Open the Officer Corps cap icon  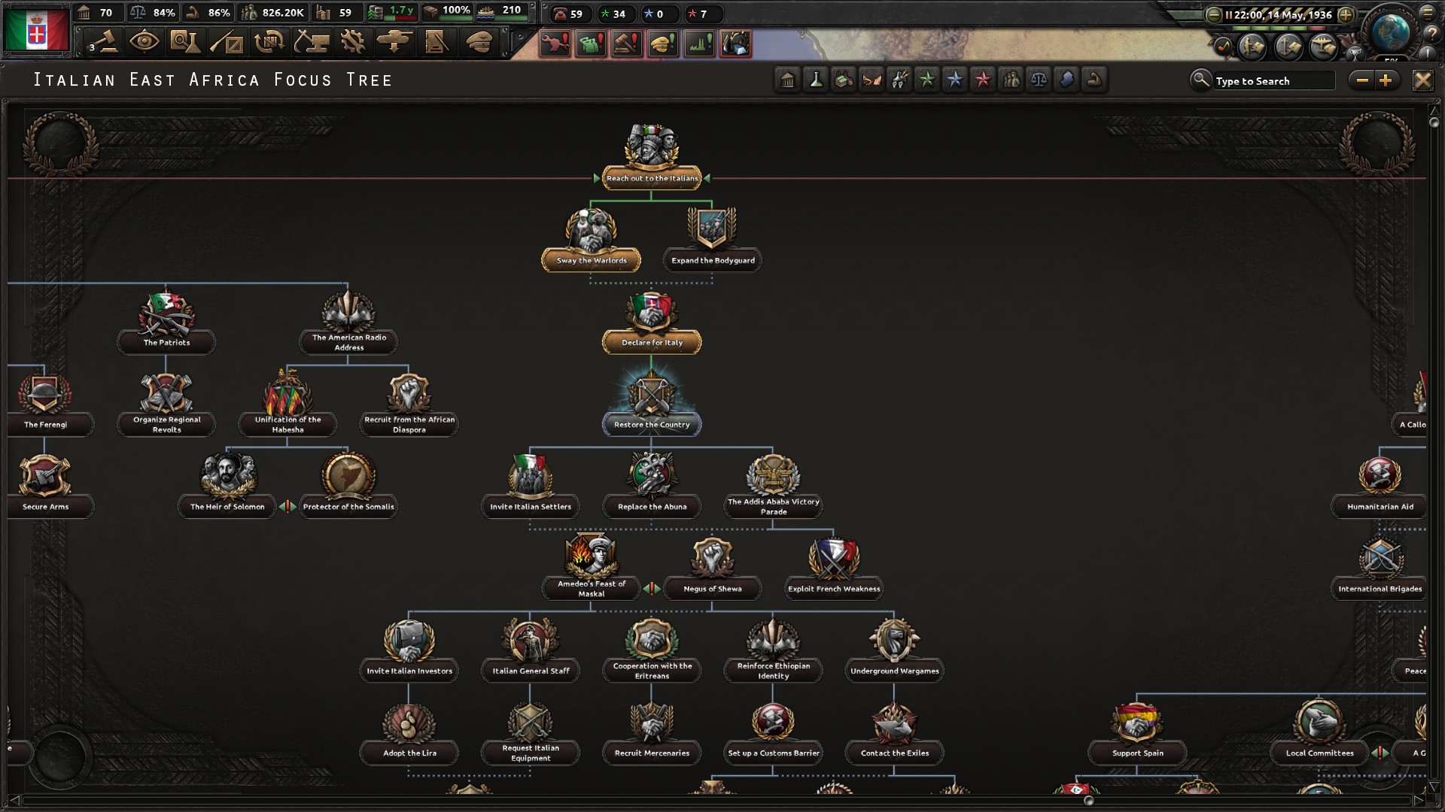[479, 43]
